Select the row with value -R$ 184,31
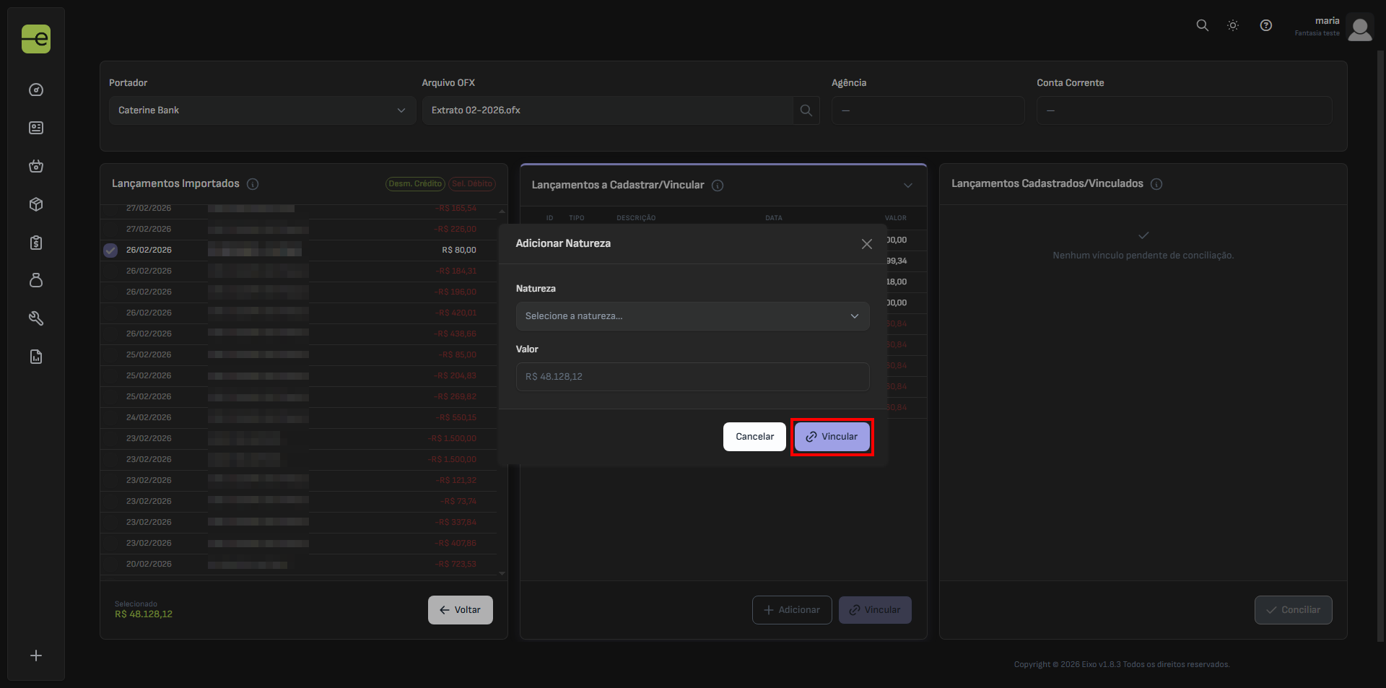1386x688 pixels. click(x=299, y=271)
